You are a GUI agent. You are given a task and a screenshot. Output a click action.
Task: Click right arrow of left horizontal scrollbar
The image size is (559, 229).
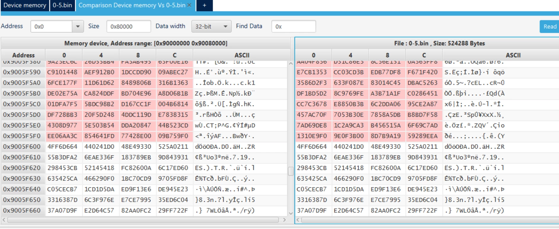coord(284,220)
